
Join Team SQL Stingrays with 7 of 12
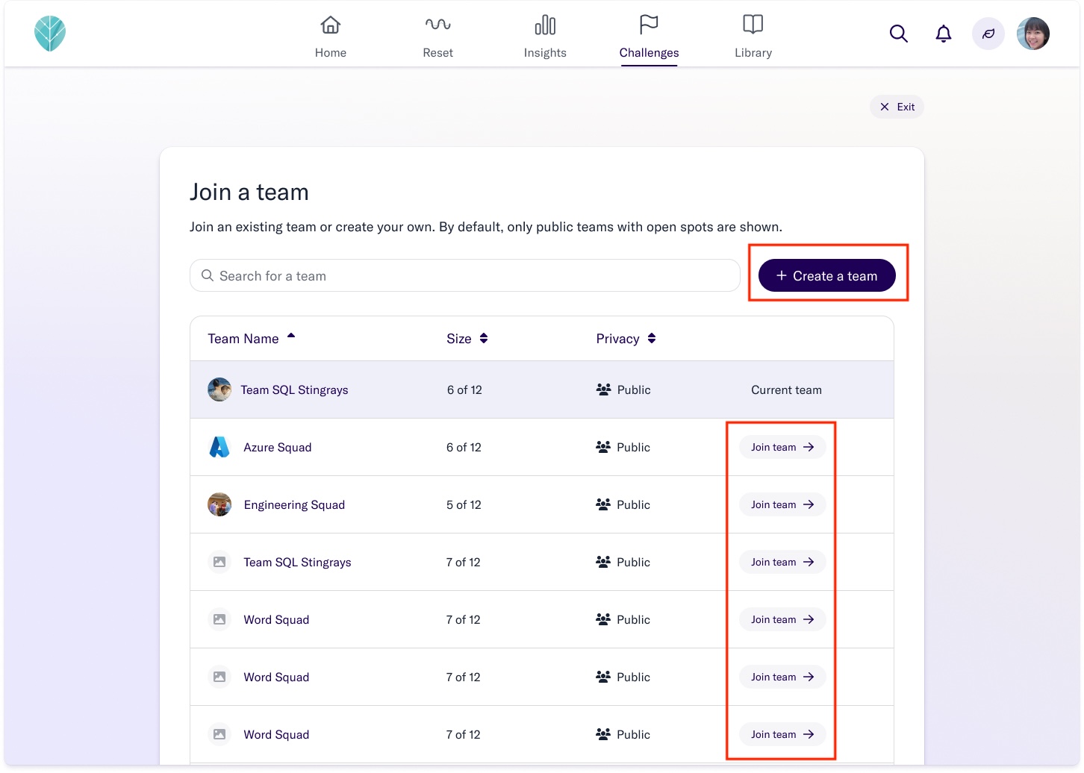point(782,562)
